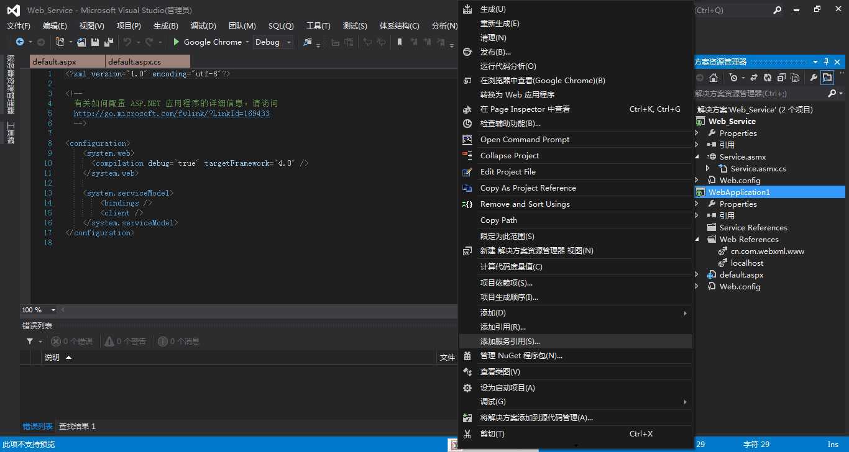The width and height of the screenshot is (849, 452).
Task: Select the cn.com.webxml.www web reference
Action: (767, 251)
